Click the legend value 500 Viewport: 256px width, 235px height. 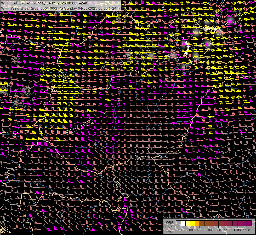click(200, 230)
